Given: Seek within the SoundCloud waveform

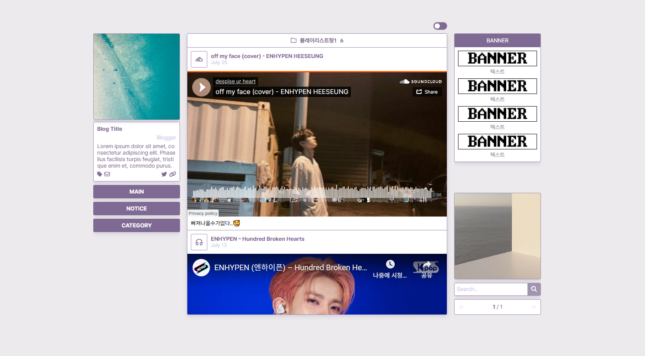Looking at the screenshot, I should [x=311, y=194].
